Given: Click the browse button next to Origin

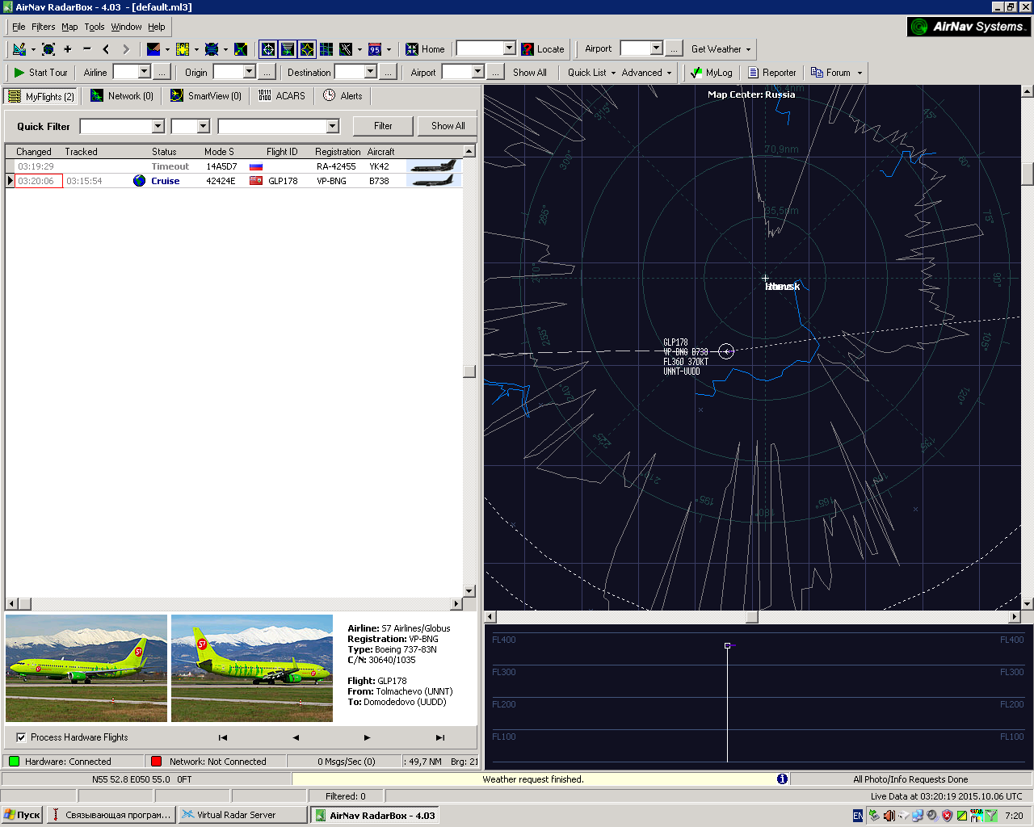Looking at the screenshot, I should click(x=267, y=73).
